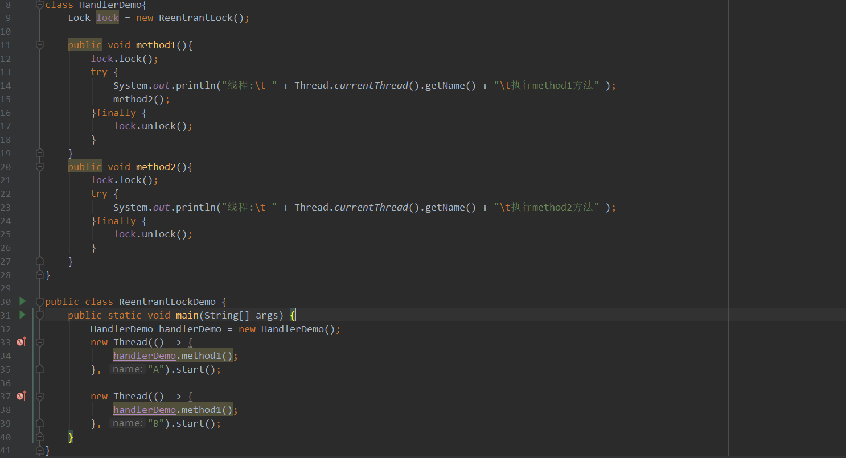Click the fold end marker on line 28
The width and height of the screenshot is (846, 458).
click(x=39, y=275)
